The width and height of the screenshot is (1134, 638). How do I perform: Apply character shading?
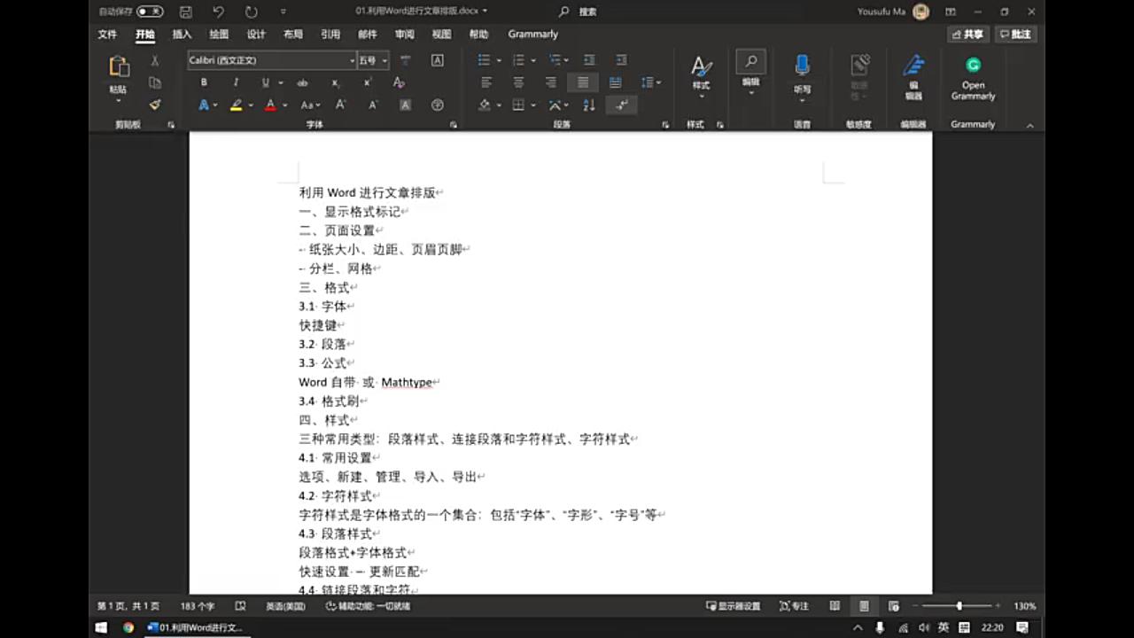405,105
